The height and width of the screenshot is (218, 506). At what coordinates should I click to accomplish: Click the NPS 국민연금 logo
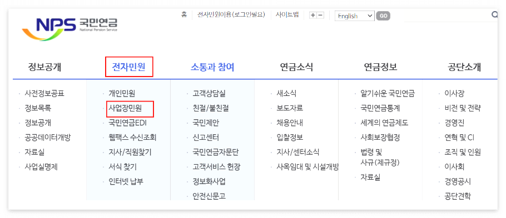[70, 29]
